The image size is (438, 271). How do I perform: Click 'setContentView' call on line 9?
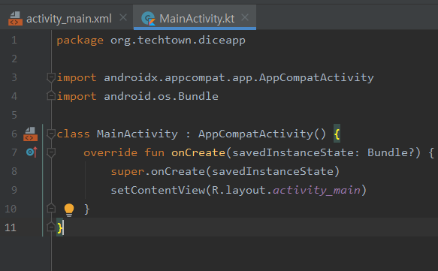[158, 191]
